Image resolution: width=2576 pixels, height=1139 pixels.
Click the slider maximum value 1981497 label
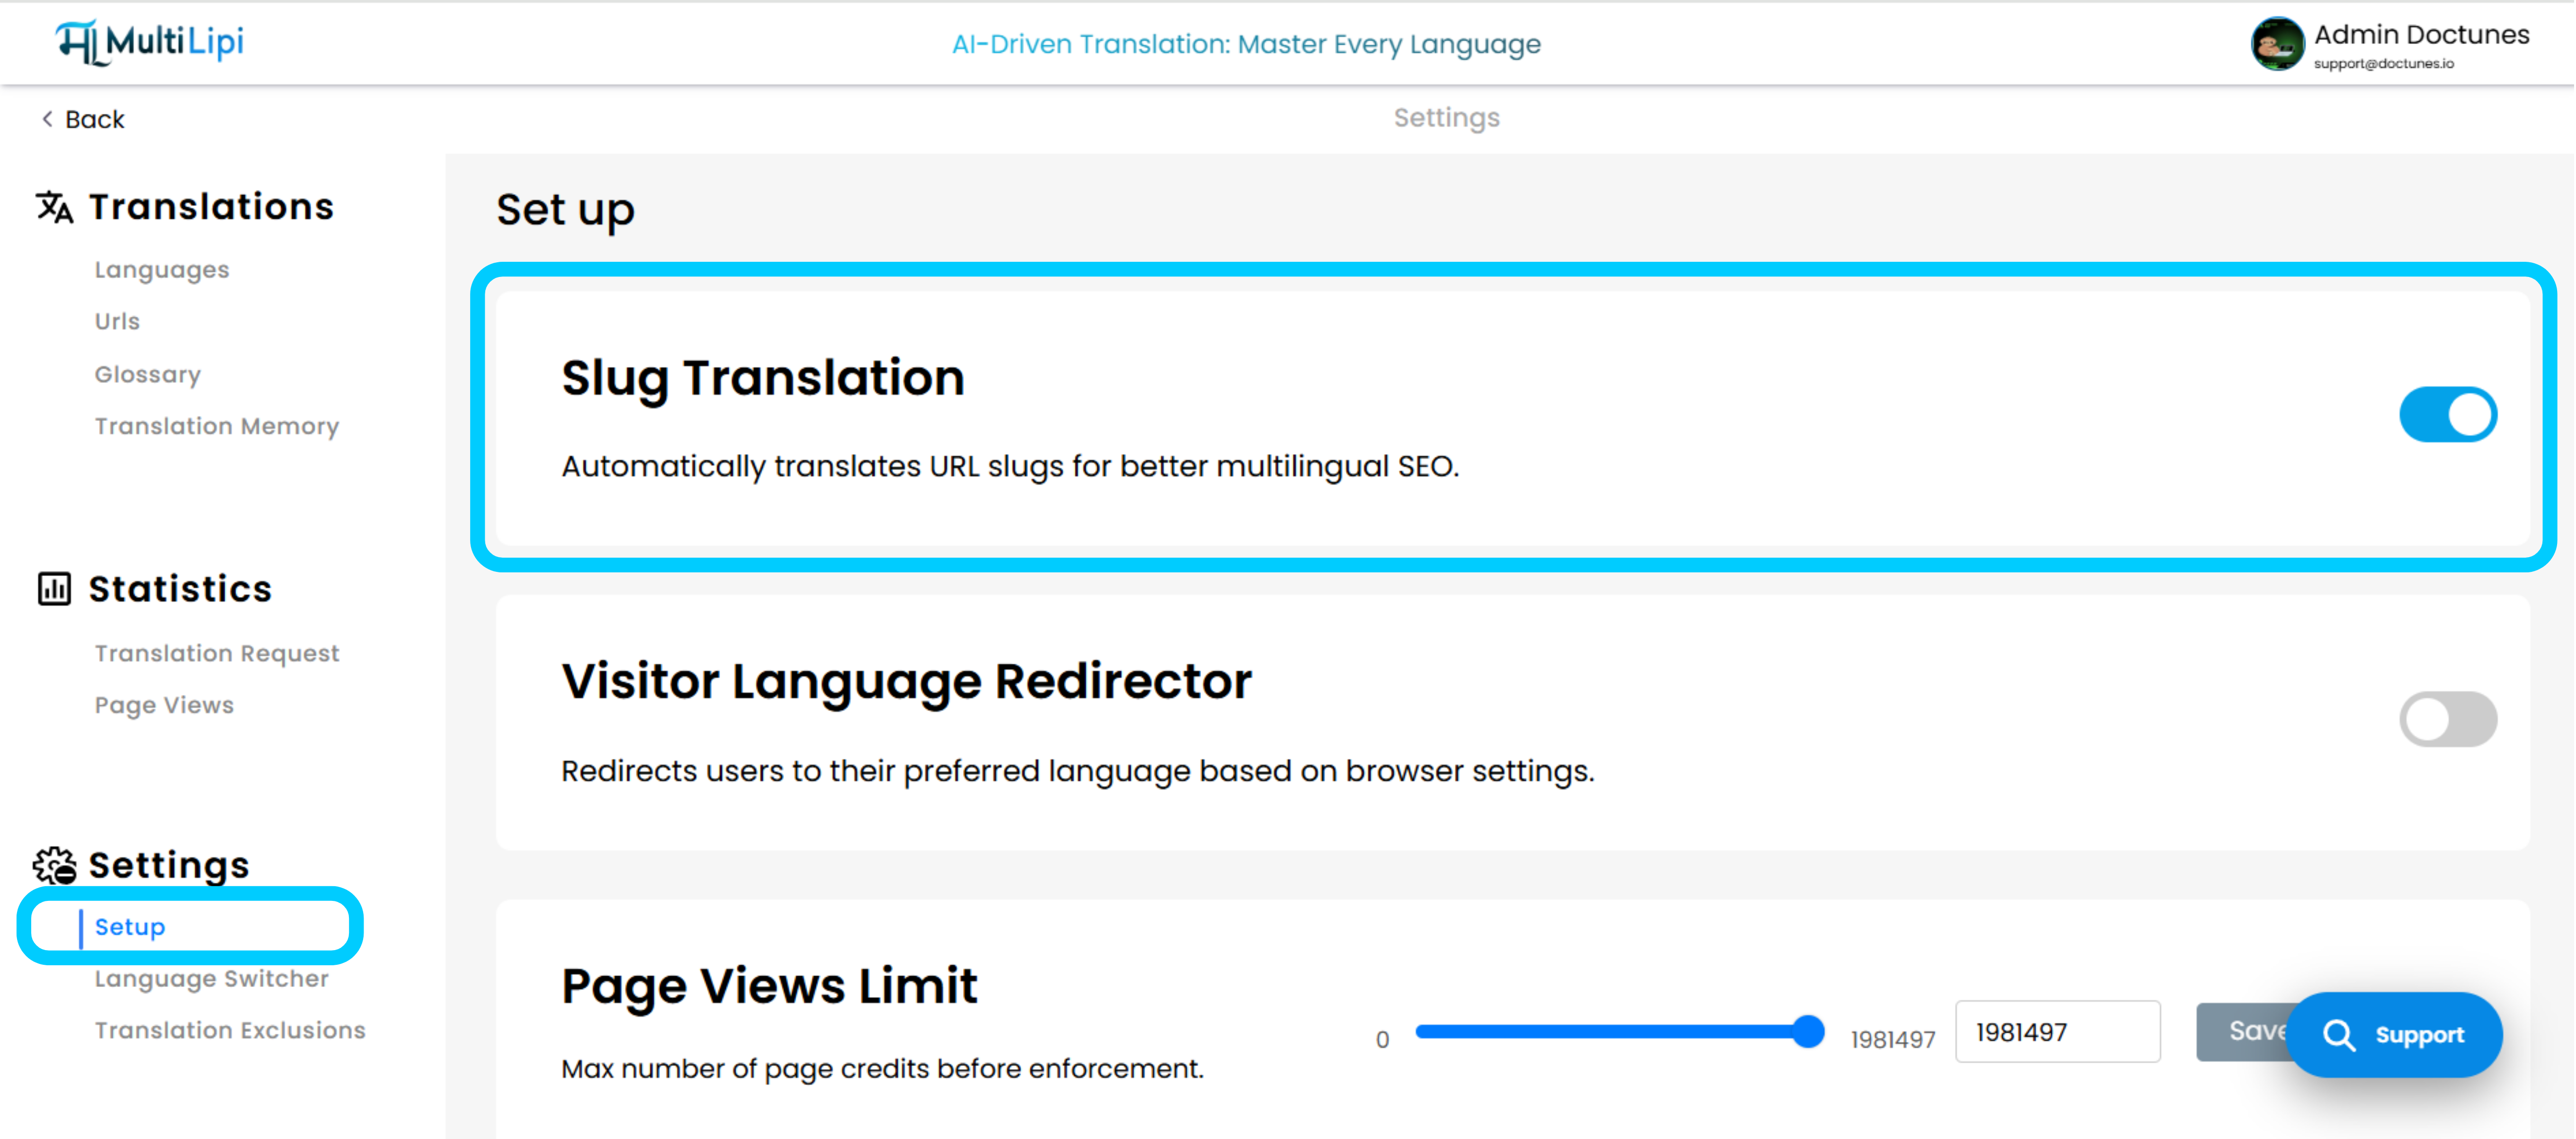(1892, 1040)
